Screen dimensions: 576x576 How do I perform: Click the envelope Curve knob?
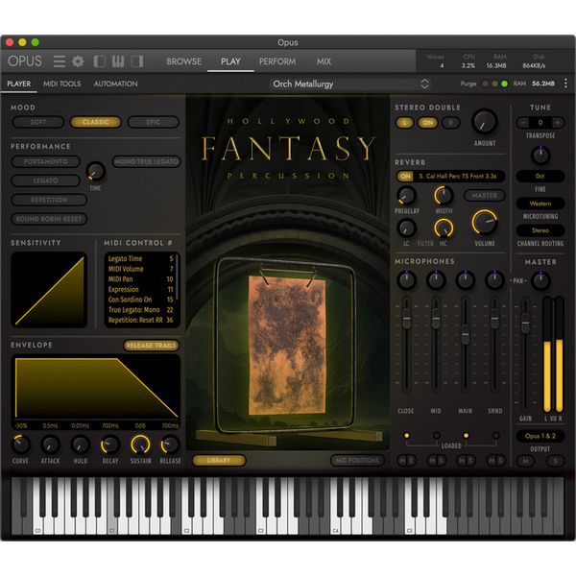click(20, 444)
